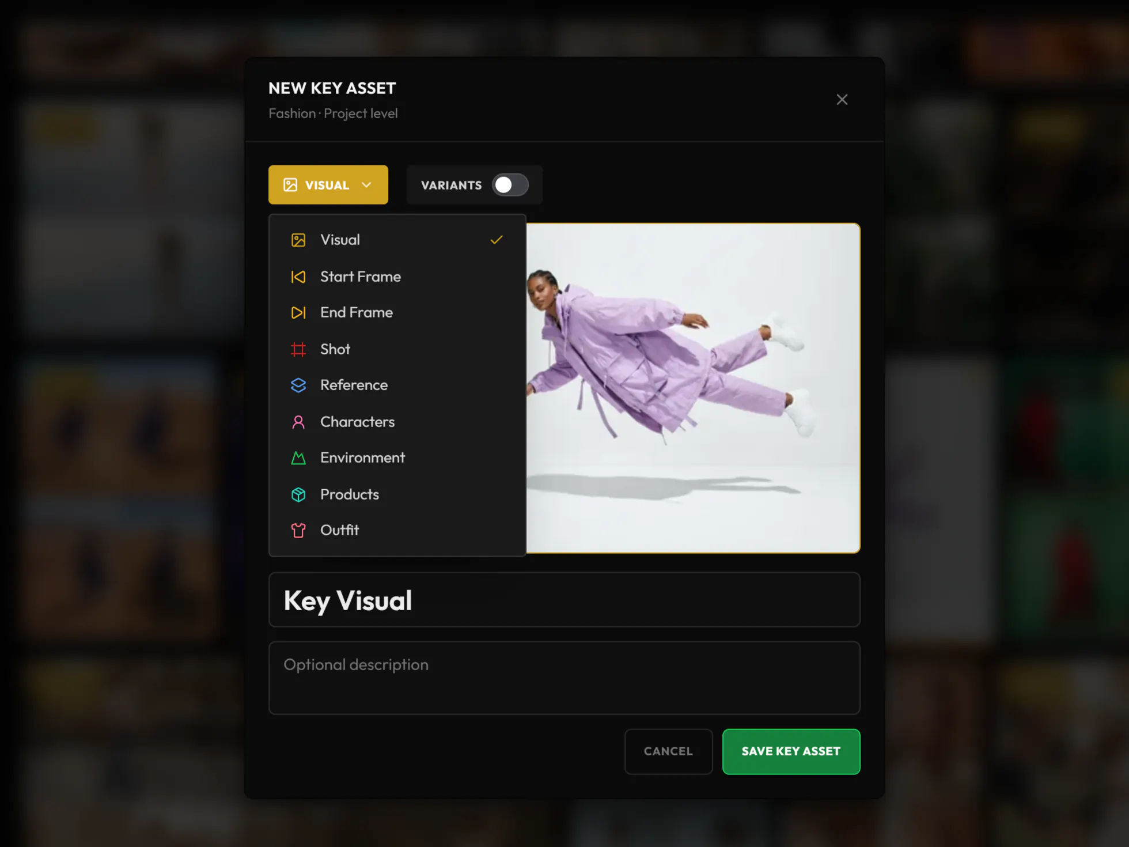Screen dimensions: 1129x847
Task: Choose Environment asset type
Action: pyautogui.click(x=397, y=457)
